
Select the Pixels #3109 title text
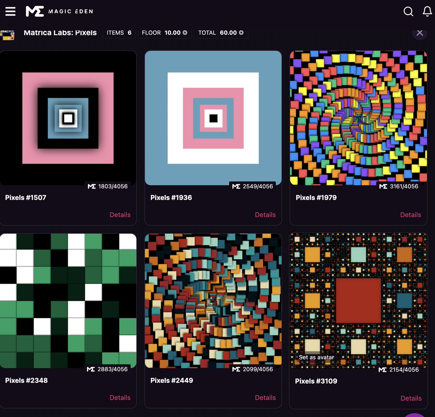tap(316, 381)
